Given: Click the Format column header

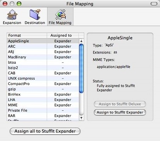Looking at the screenshot, I should (27, 35).
